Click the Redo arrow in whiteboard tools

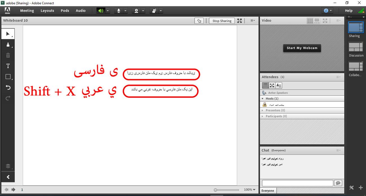[x=8, y=98]
